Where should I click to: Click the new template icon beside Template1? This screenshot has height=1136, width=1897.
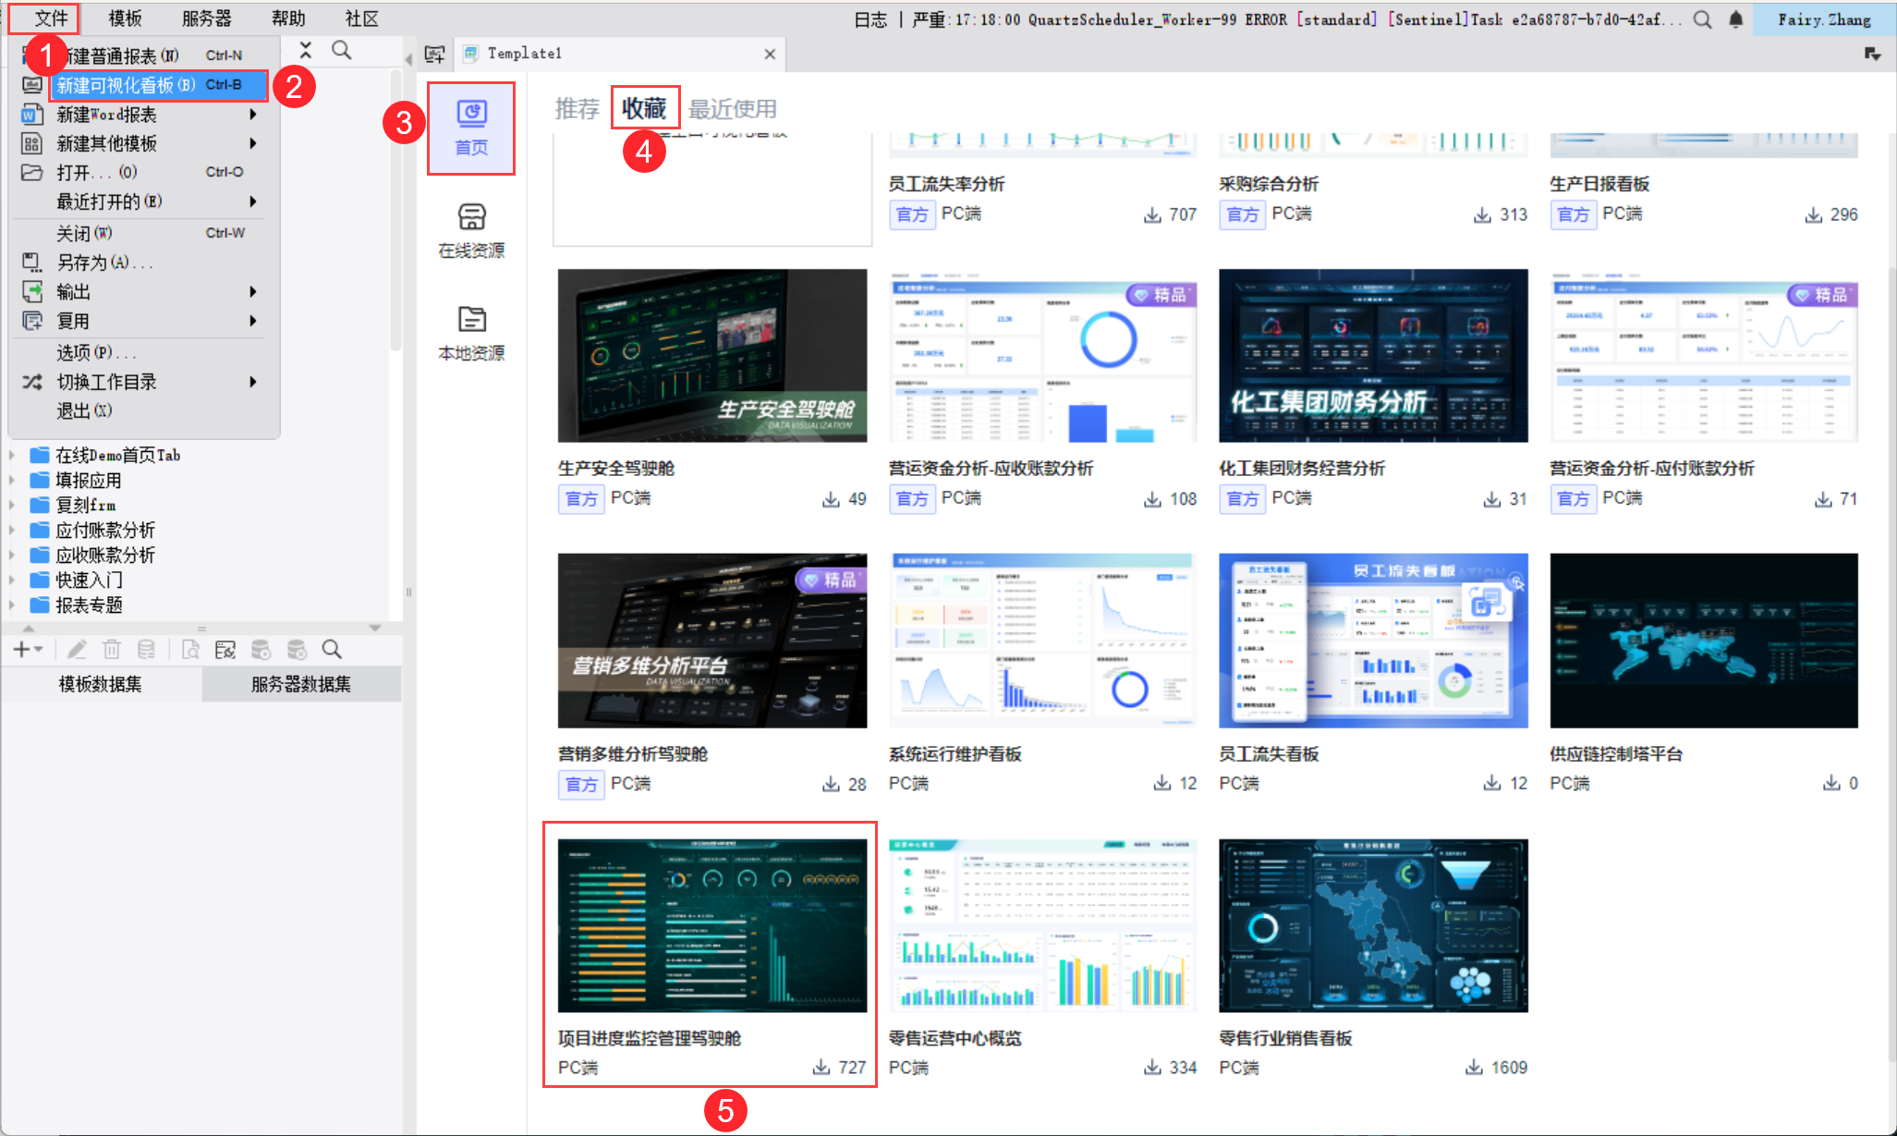click(434, 54)
